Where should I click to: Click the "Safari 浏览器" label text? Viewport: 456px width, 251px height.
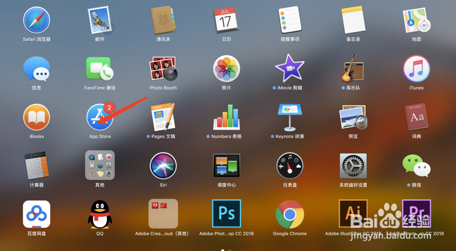point(36,39)
